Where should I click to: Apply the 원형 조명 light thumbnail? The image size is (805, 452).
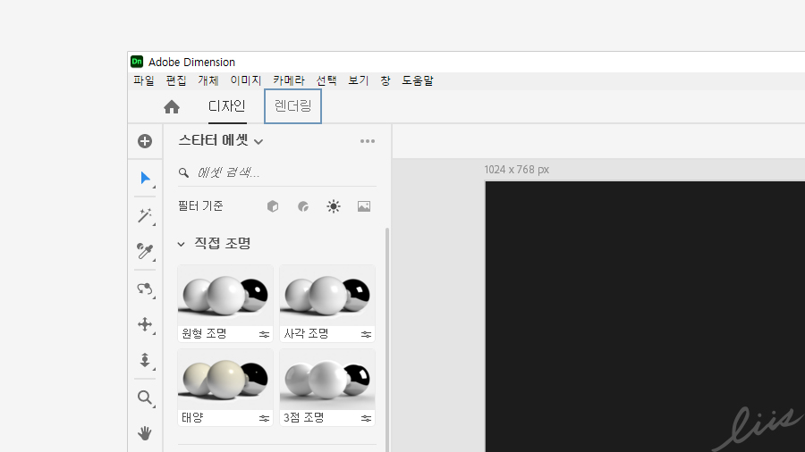(x=225, y=295)
